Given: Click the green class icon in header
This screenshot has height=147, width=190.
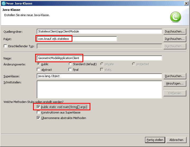Looking at the screenshot, I should 175,17.
